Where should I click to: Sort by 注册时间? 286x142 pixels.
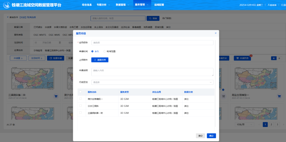coord(37,58)
